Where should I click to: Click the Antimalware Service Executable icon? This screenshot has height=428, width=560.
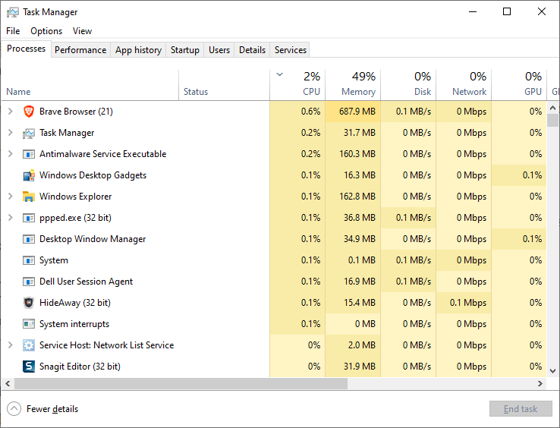(x=29, y=154)
